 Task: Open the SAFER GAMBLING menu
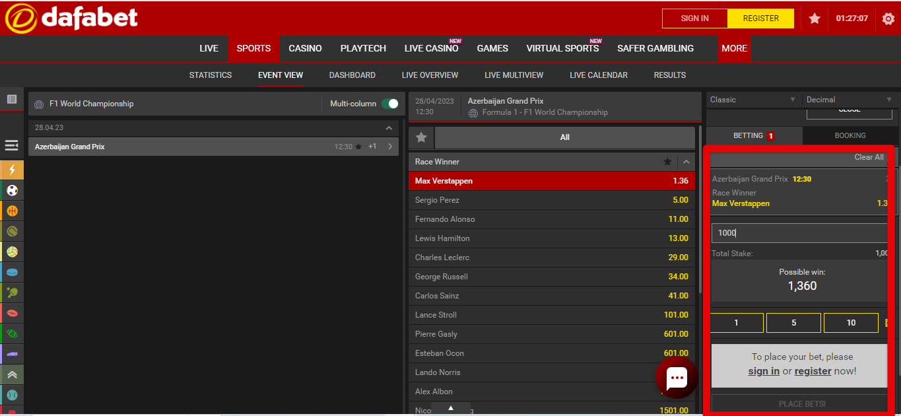tap(655, 48)
